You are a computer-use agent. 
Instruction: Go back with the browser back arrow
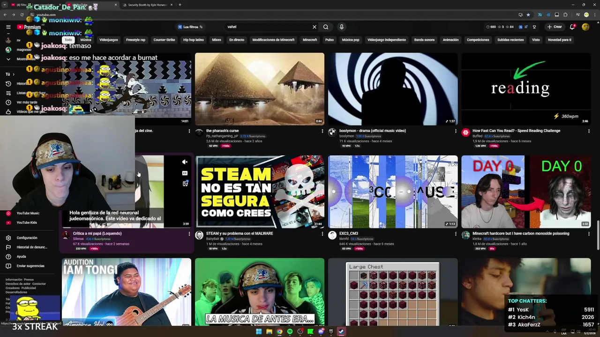click(x=5, y=15)
